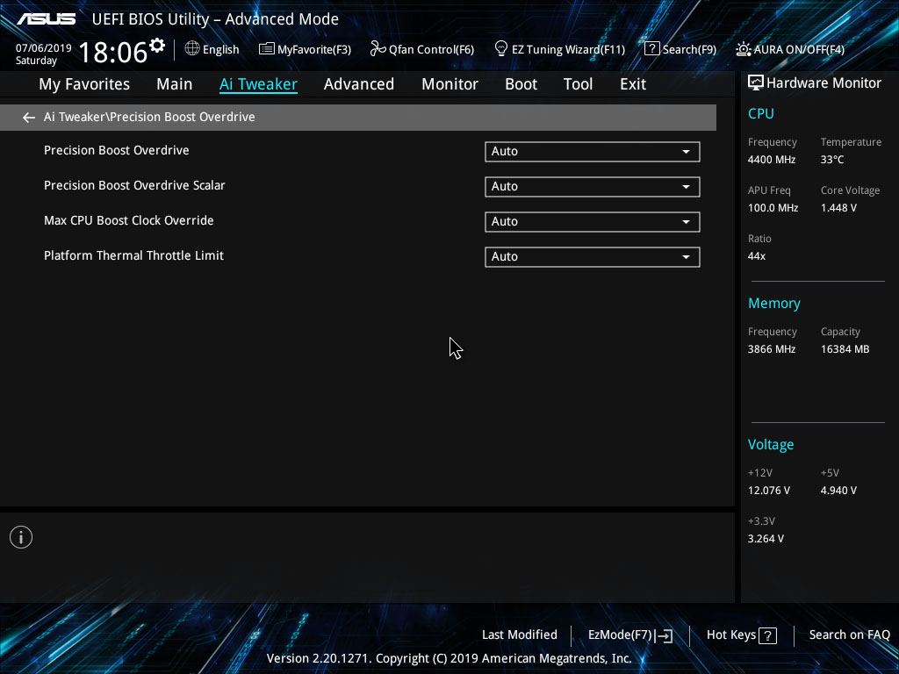
Task: Switch to the My Favorites tab
Action: pyautogui.click(x=84, y=84)
